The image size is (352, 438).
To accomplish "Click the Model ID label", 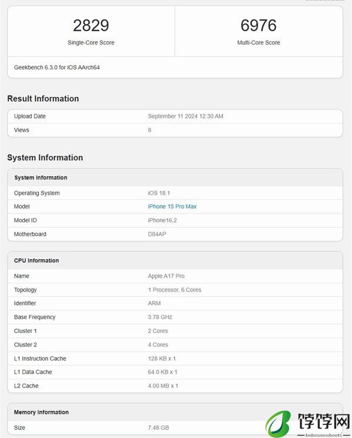I will [25, 220].
